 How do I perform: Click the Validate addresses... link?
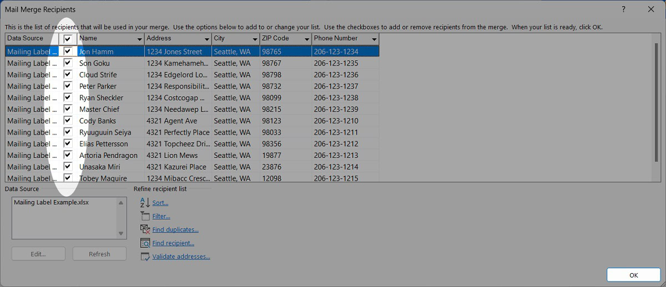(181, 257)
